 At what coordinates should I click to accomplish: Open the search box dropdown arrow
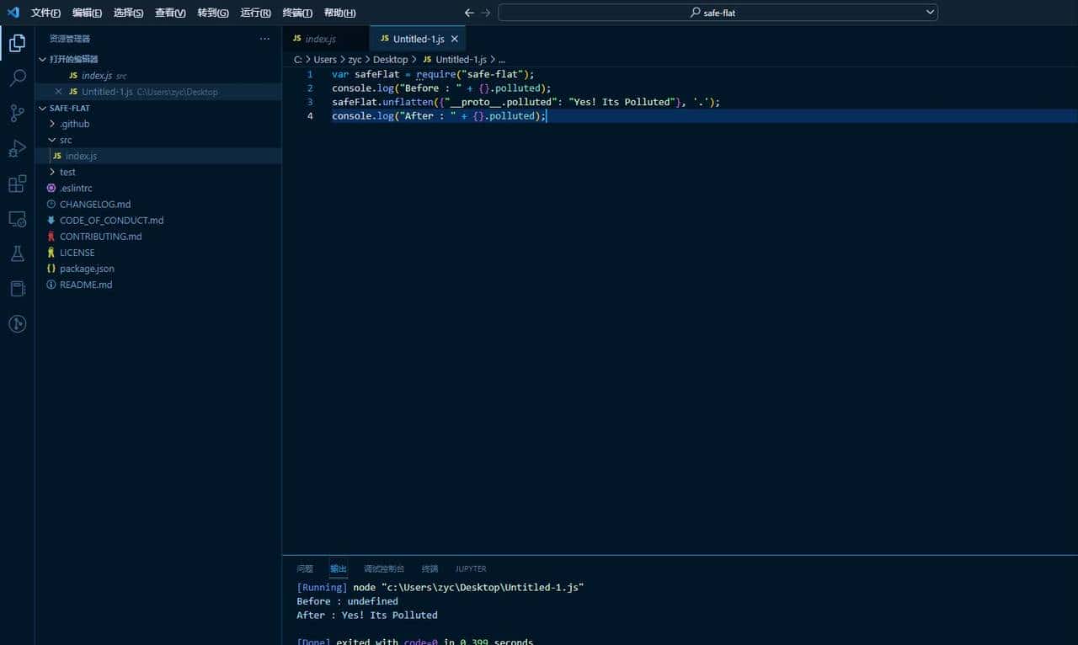click(x=929, y=12)
